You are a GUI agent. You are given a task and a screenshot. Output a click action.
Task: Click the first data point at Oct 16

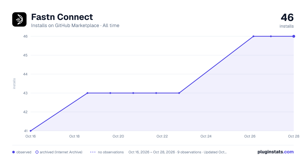click(x=31, y=131)
